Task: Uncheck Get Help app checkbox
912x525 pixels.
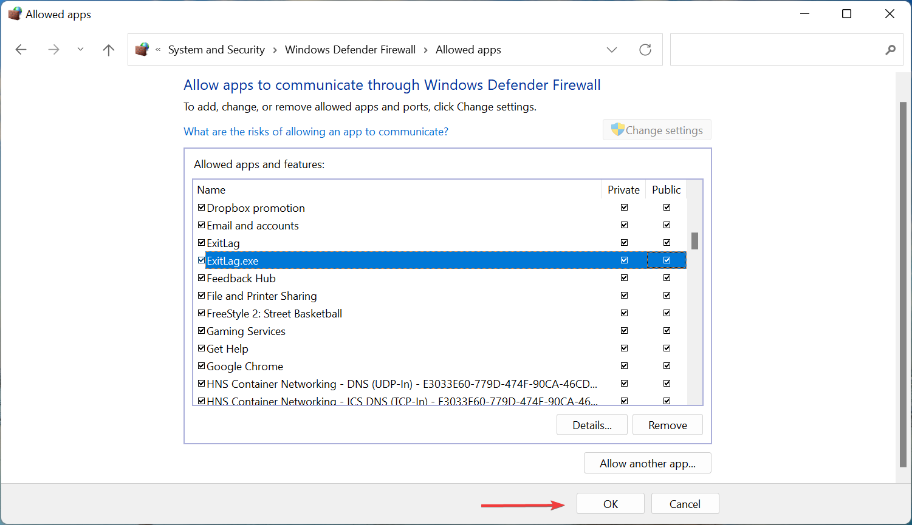Action: point(202,348)
